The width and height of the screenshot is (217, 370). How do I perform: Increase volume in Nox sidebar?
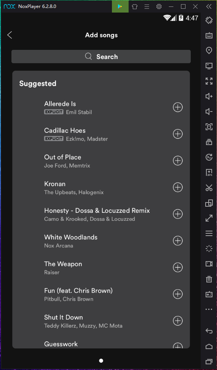tap(209, 96)
